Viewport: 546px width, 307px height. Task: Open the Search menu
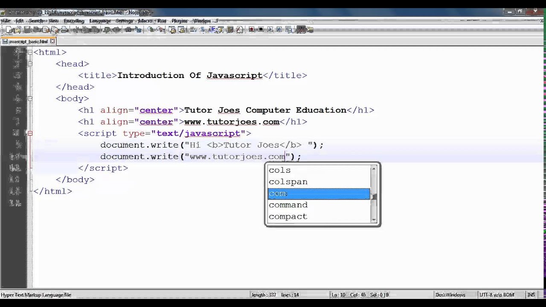[x=36, y=20]
